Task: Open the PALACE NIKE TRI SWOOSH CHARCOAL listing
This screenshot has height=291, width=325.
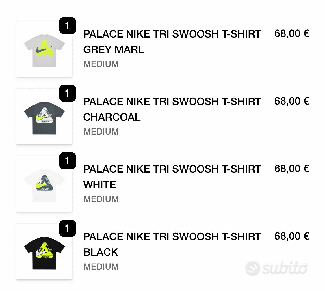Action: [172, 109]
